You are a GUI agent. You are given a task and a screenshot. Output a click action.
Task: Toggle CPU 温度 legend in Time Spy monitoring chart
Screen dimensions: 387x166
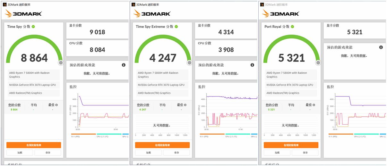[x=109, y=135]
